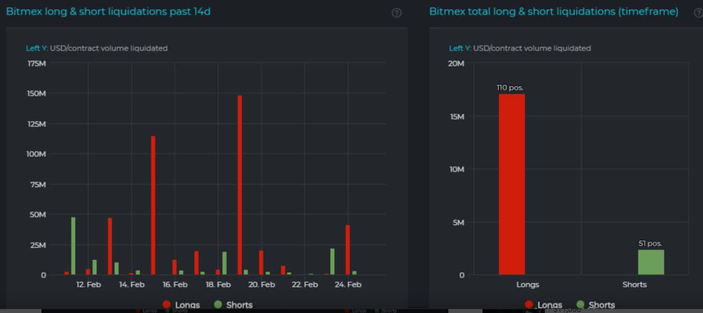Click the '12. Feb' axis label

click(x=89, y=284)
